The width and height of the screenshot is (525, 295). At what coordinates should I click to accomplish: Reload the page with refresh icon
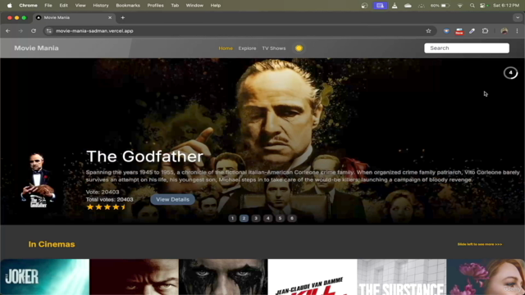point(34,31)
